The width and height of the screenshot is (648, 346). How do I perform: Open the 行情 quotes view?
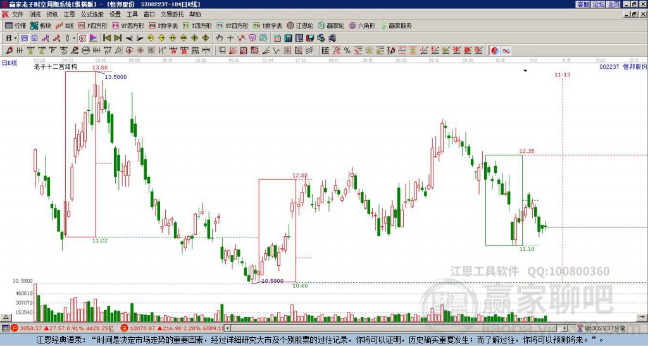pyautogui.click(x=16, y=25)
